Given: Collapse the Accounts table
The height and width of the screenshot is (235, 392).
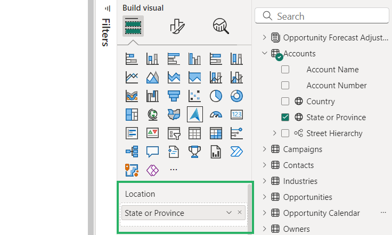Looking at the screenshot, I should tap(264, 53).
